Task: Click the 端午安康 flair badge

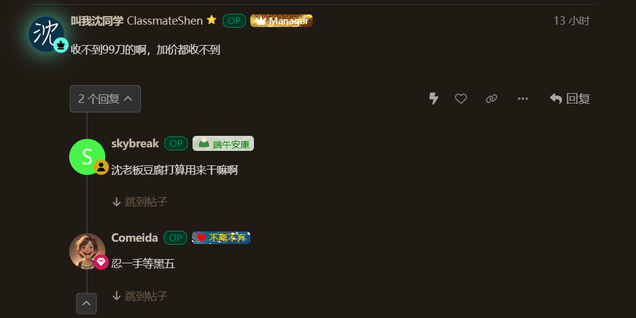Action: 223,144
